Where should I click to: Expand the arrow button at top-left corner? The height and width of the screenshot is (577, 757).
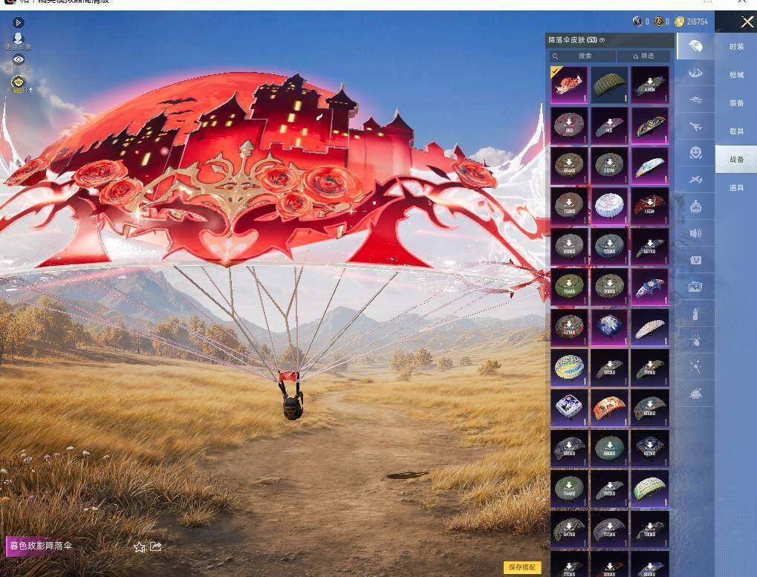coord(19,22)
